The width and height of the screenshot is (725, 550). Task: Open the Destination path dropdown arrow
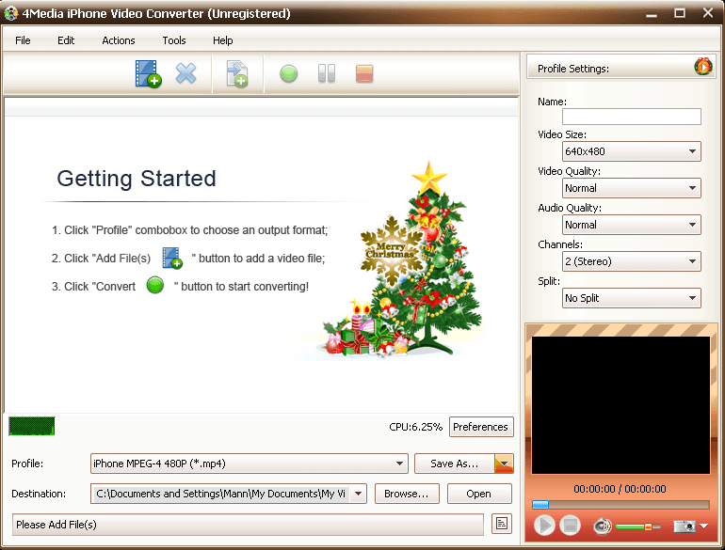359,494
